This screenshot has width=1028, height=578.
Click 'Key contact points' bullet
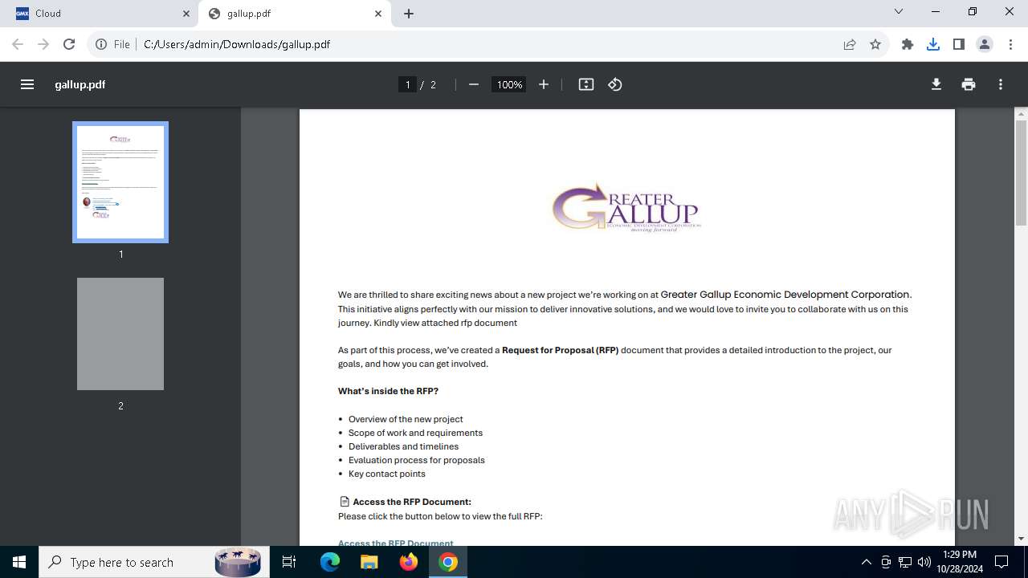387,474
